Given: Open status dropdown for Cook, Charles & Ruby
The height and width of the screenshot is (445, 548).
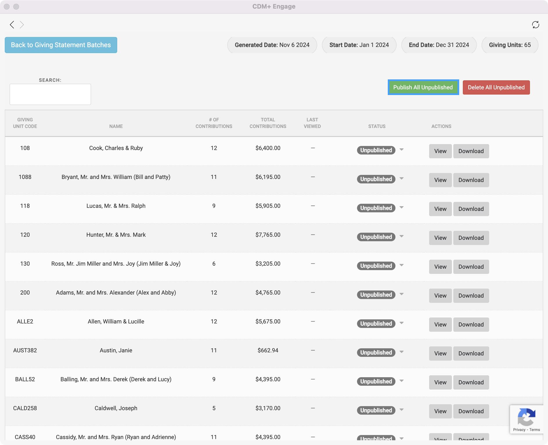Looking at the screenshot, I should [401, 150].
